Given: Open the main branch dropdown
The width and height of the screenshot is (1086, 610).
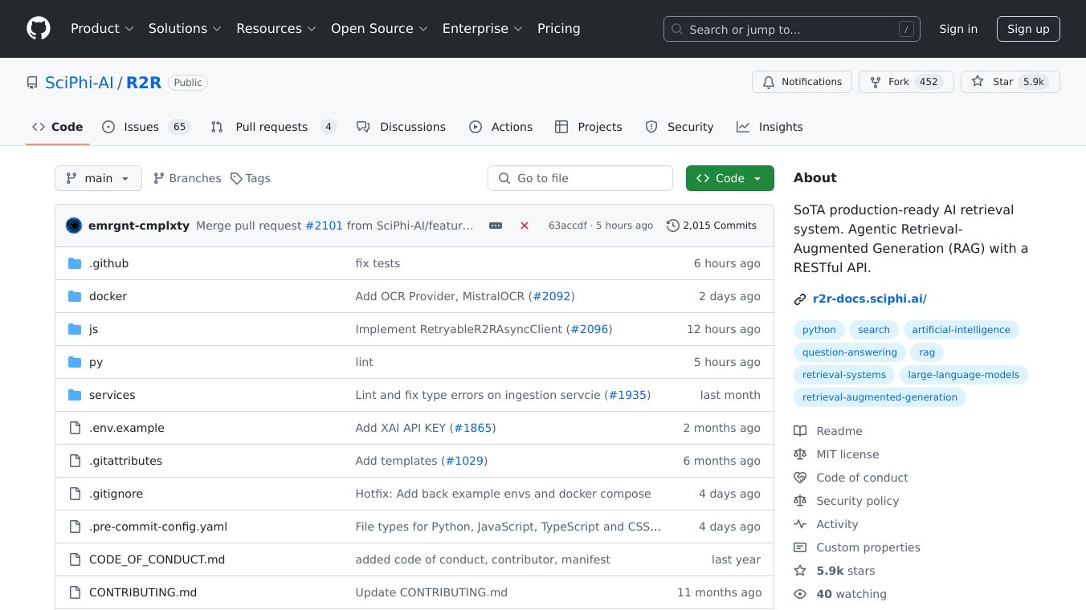Looking at the screenshot, I should 98,178.
